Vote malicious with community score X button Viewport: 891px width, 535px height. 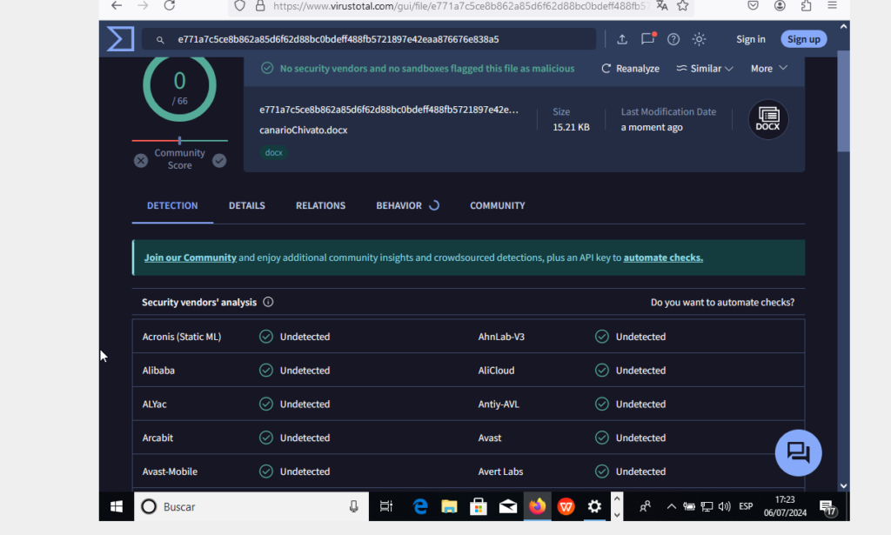pos(141,161)
